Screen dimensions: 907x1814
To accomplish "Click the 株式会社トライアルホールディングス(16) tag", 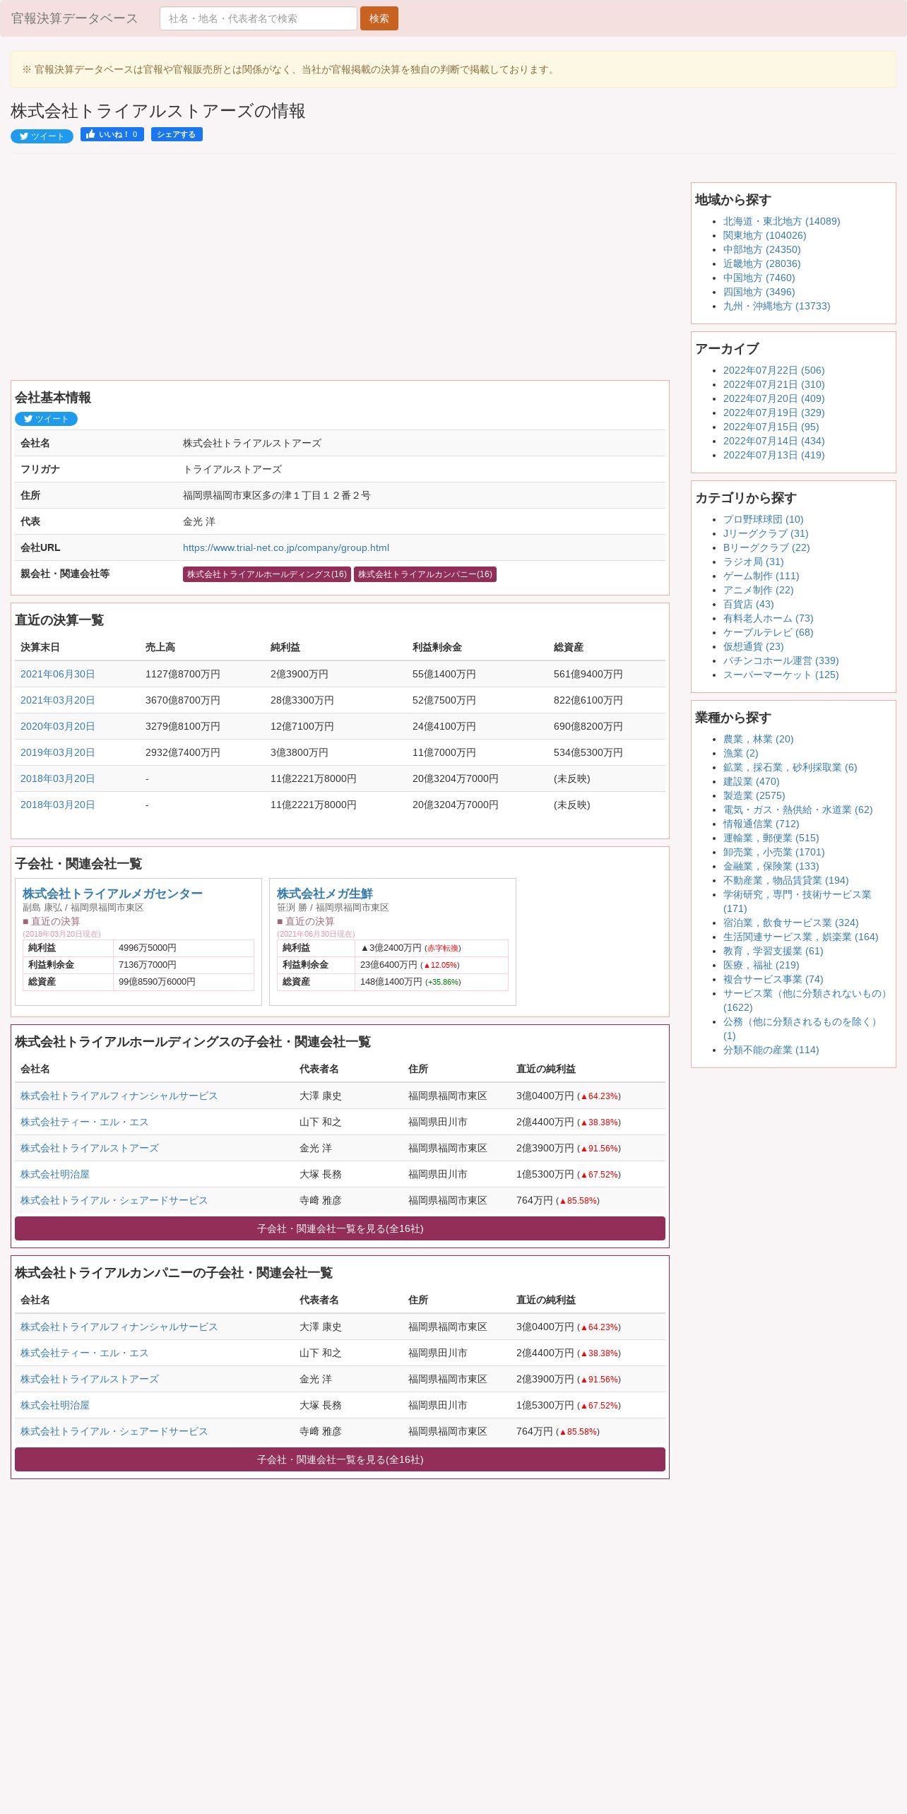I will click(x=267, y=574).
